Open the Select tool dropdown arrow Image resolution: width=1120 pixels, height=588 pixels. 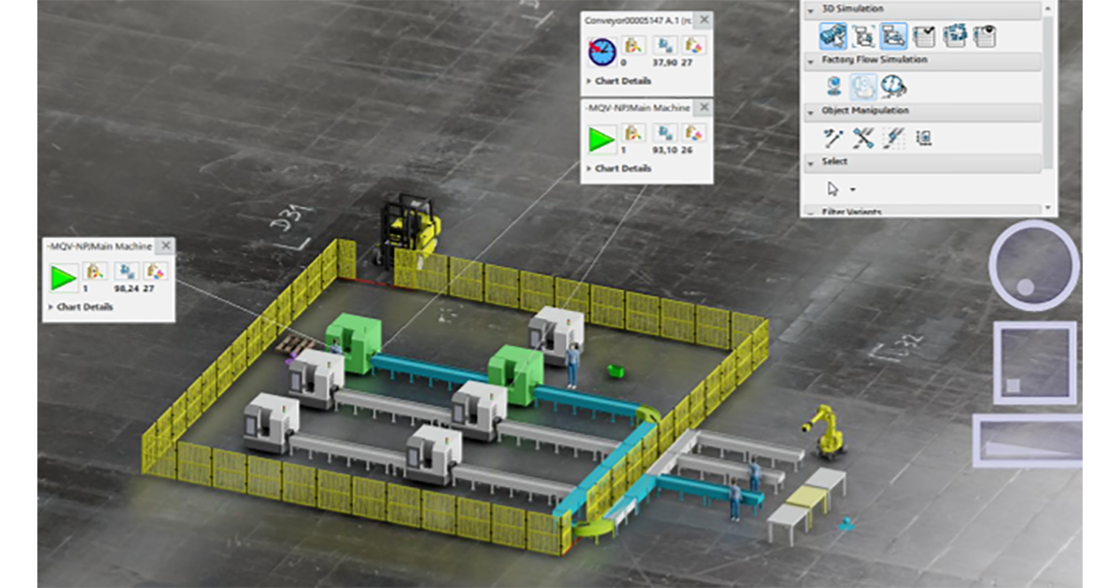852,189
